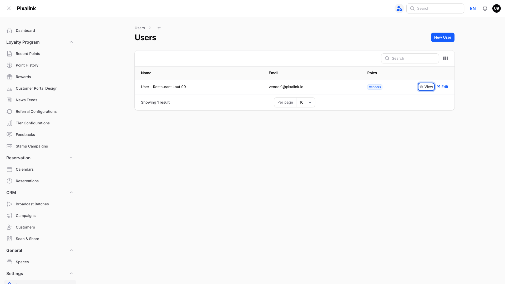Click the Record Points document icon

point(9,54)
